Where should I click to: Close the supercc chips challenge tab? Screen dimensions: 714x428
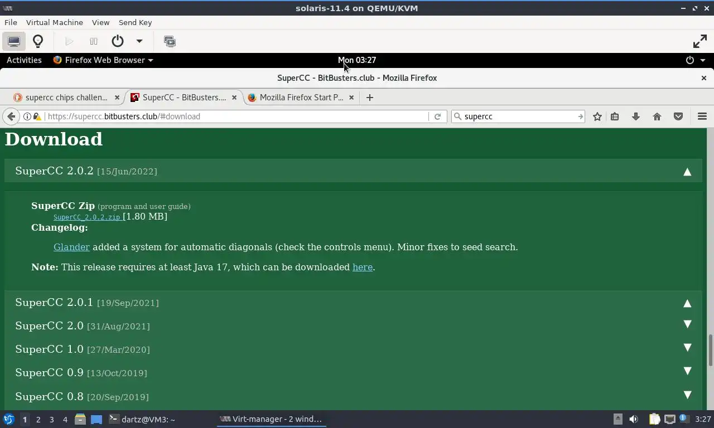click(x=117, y=97)
